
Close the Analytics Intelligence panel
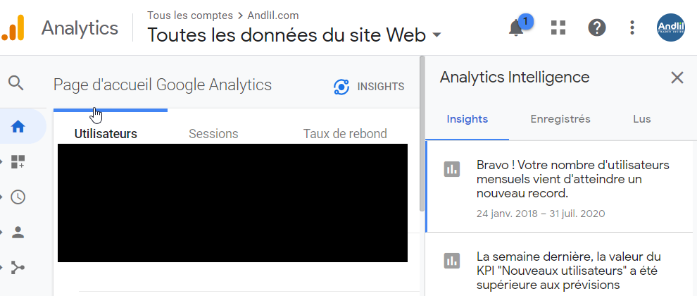pos(677,78)
